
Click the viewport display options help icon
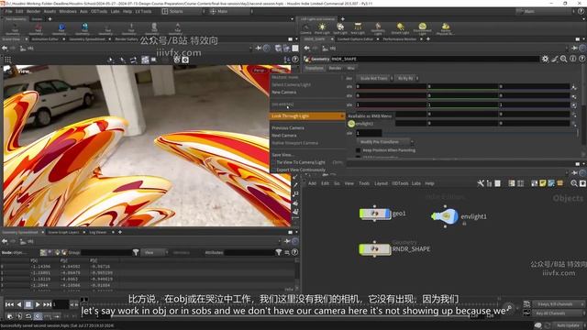(295, 60)
